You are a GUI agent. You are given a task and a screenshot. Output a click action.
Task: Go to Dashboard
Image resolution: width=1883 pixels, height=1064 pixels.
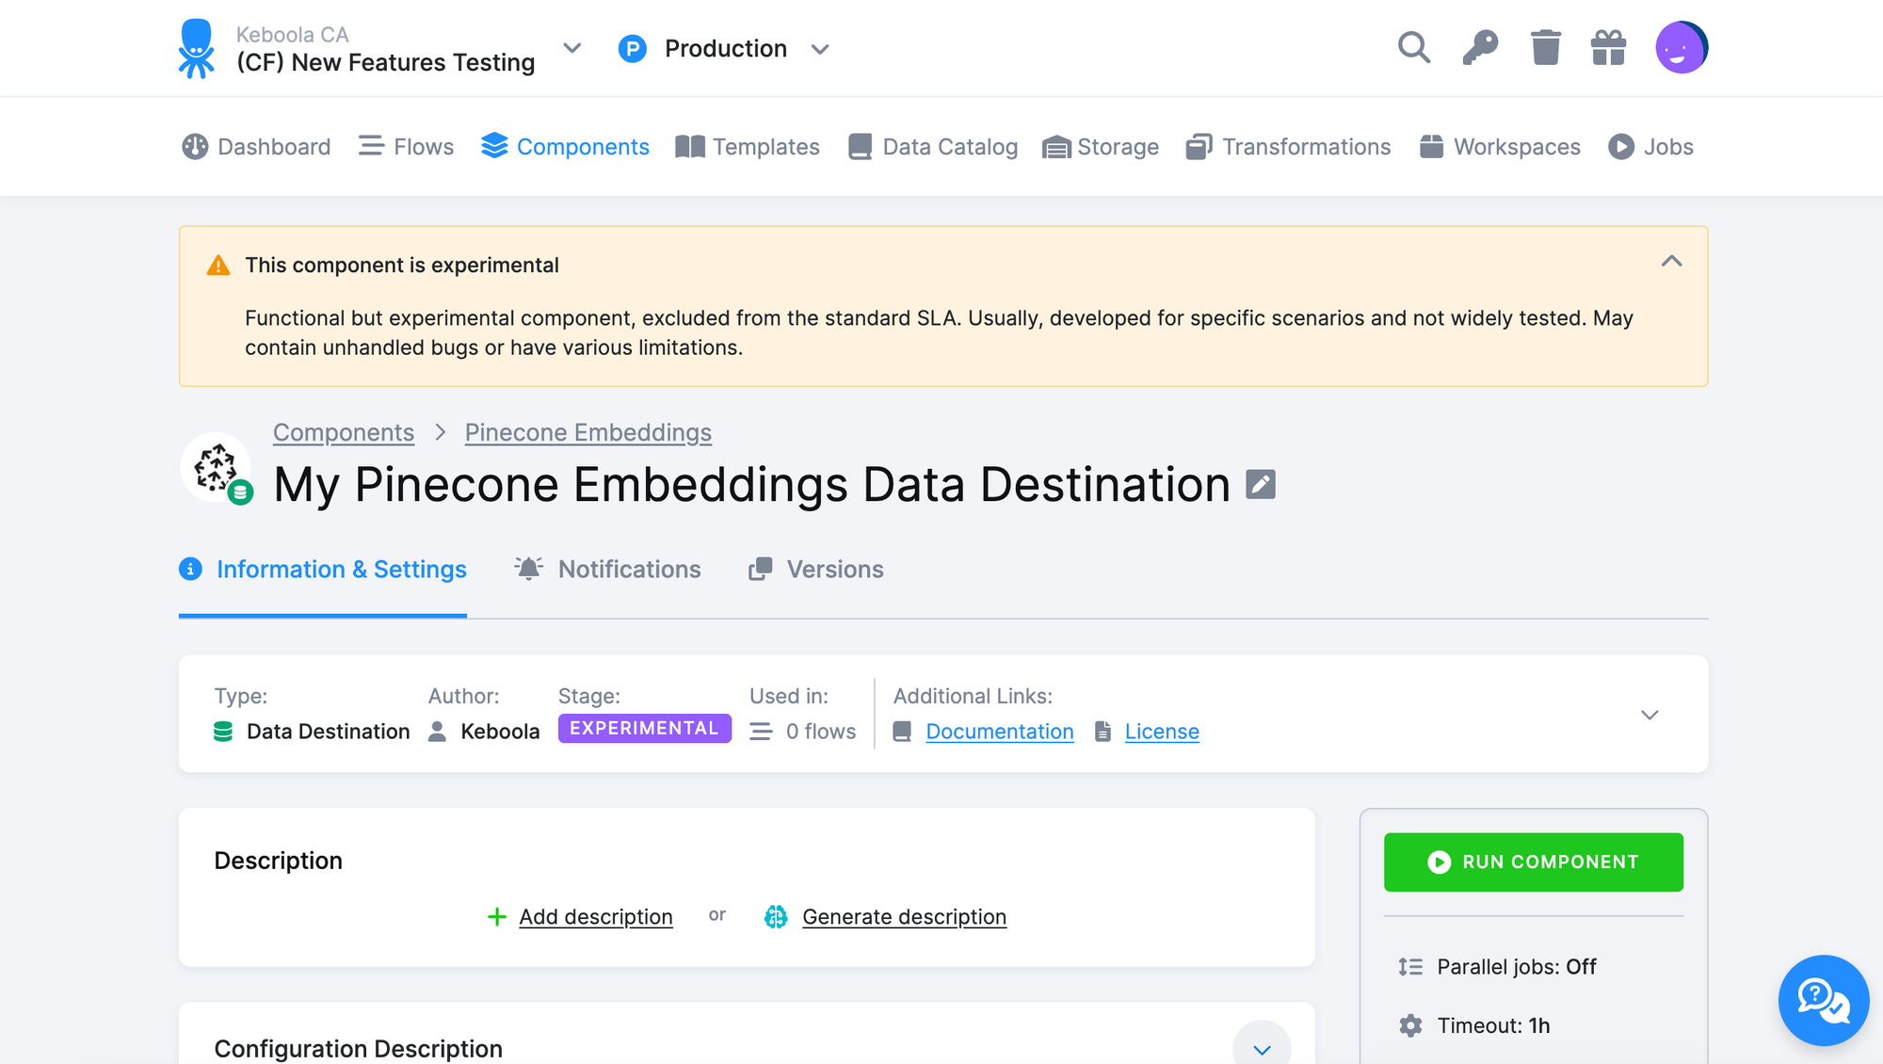click(256, 147)
